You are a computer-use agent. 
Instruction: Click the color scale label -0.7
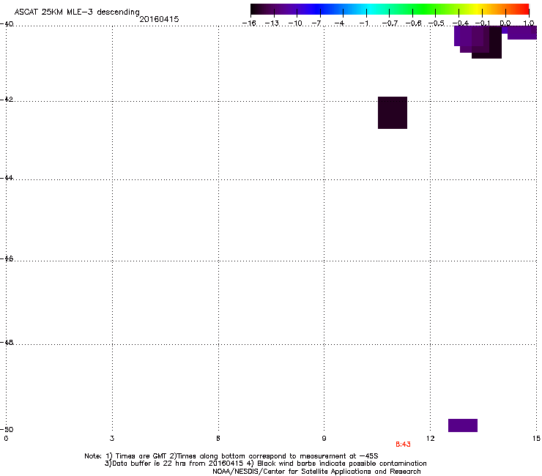tap(390, 23)
